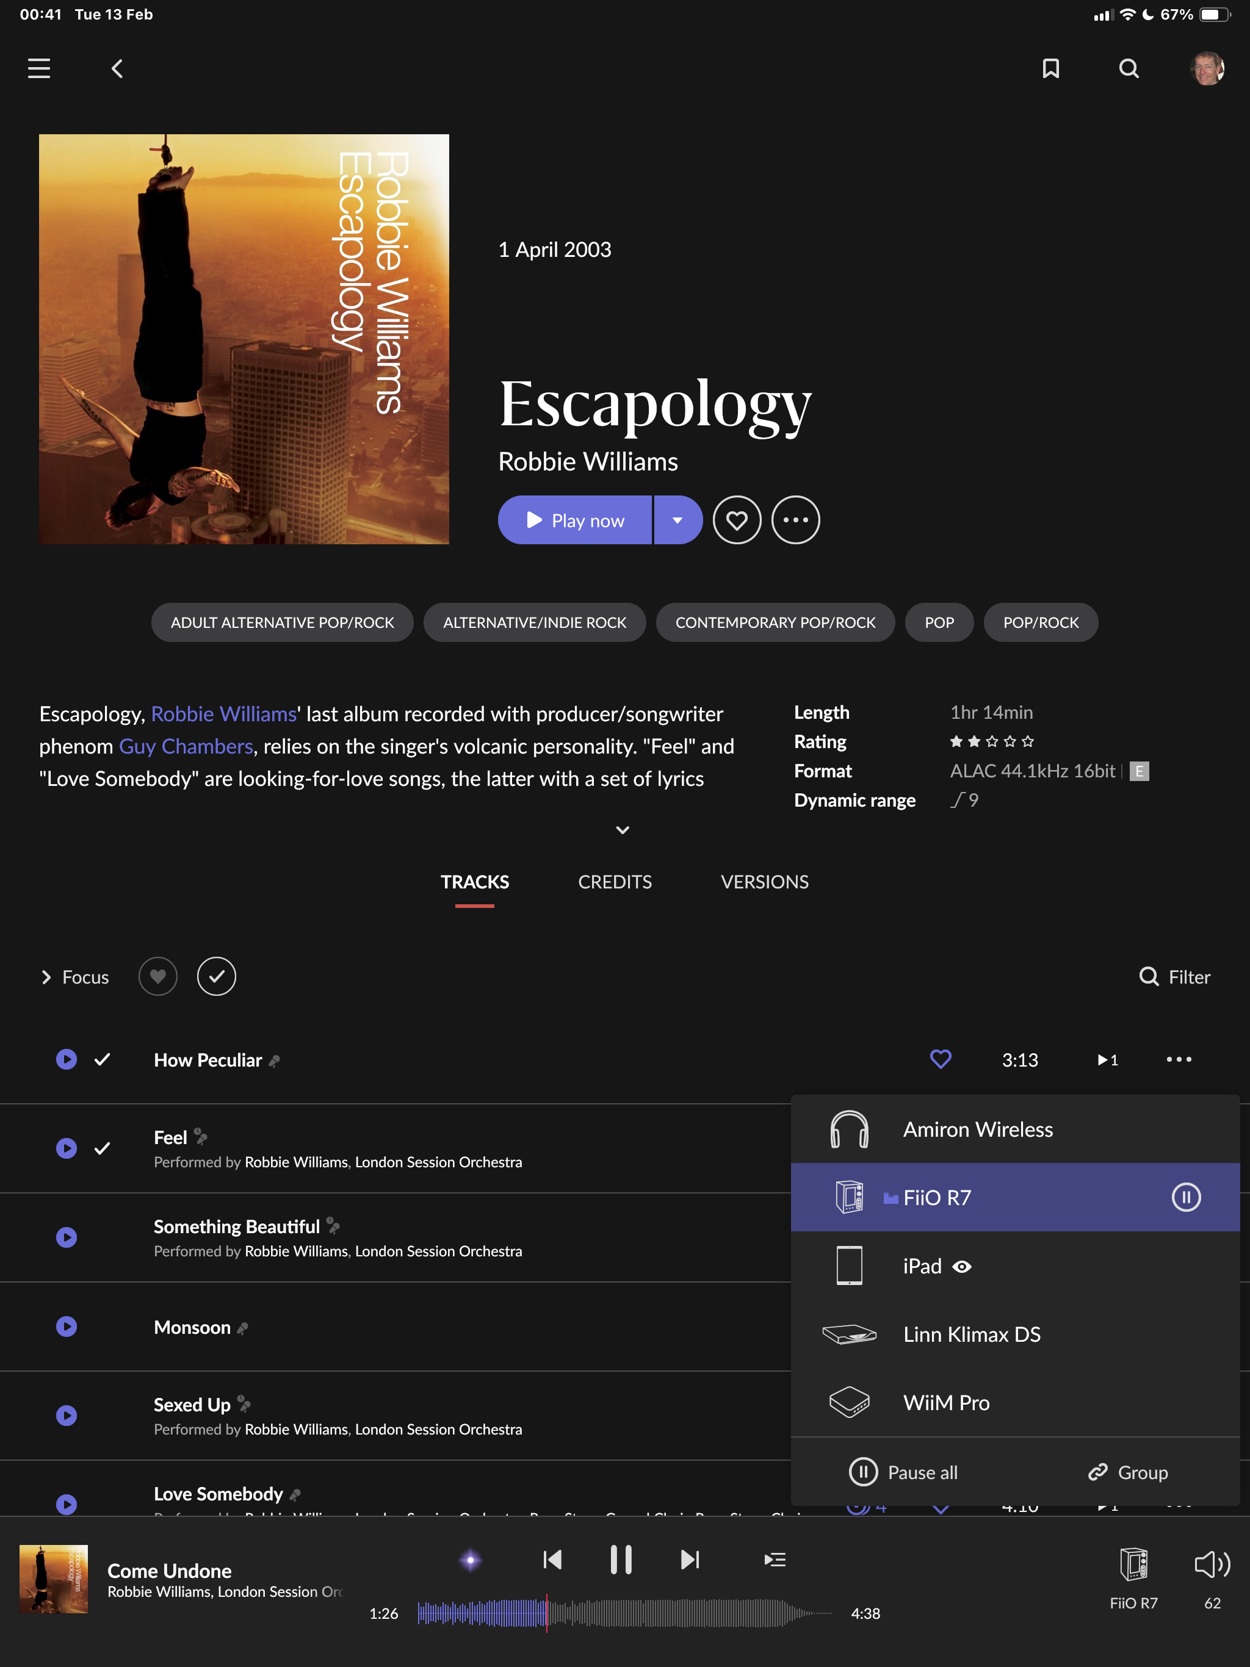Image resolution: width=1250 pixels, height=1667 pixels.
Task: Skip to the next track
Action: tap(690, 1559)
